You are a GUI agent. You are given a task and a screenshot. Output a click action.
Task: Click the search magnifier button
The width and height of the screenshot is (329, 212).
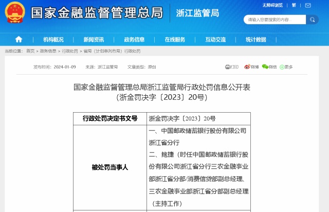click(312, 19)
